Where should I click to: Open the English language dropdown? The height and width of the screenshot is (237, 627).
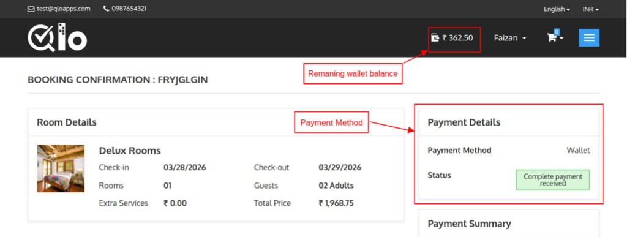tap(557, 9)
